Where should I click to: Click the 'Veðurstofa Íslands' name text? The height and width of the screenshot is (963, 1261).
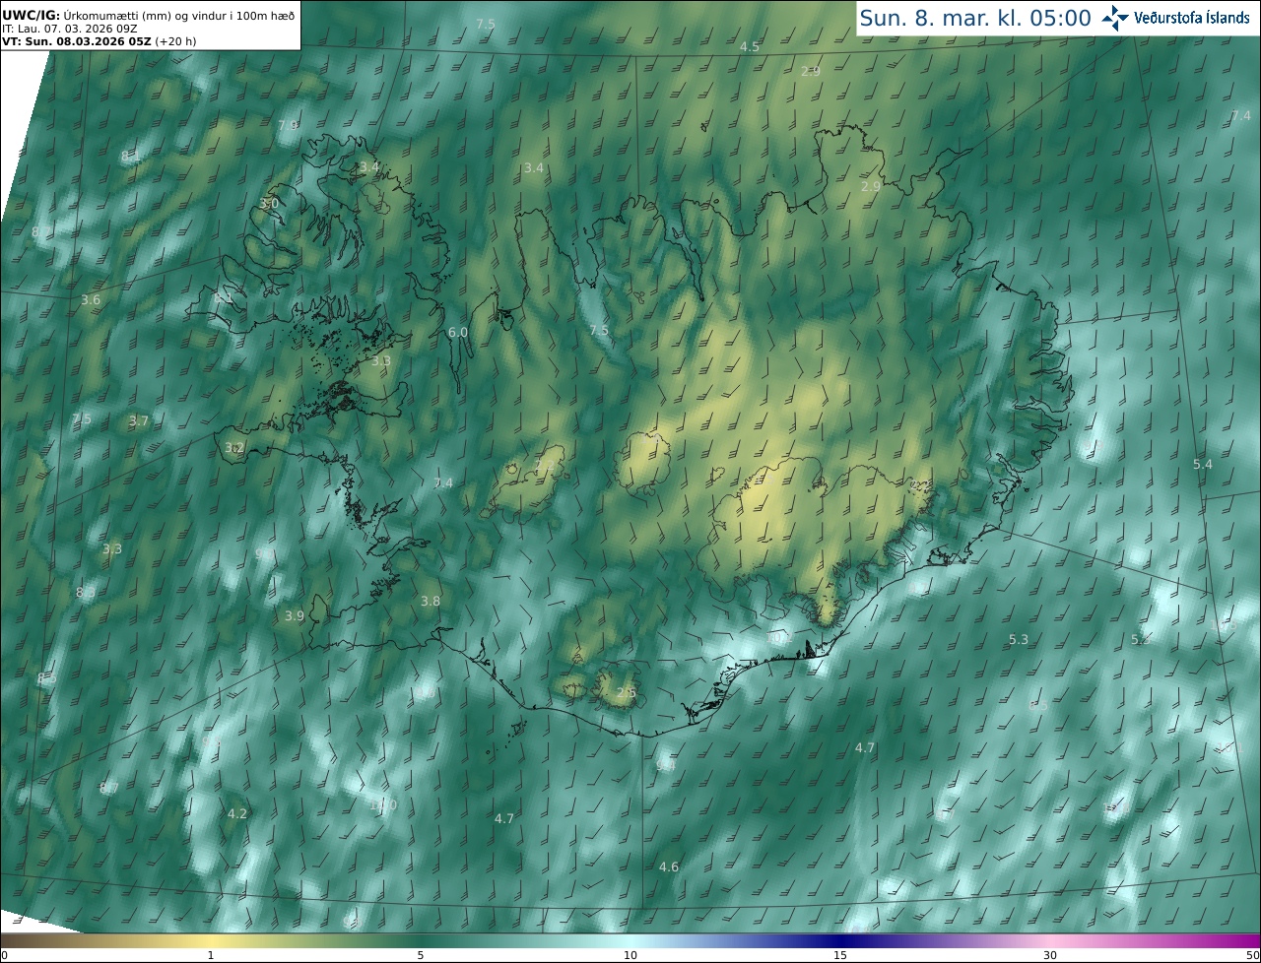tap(1192, 18)
